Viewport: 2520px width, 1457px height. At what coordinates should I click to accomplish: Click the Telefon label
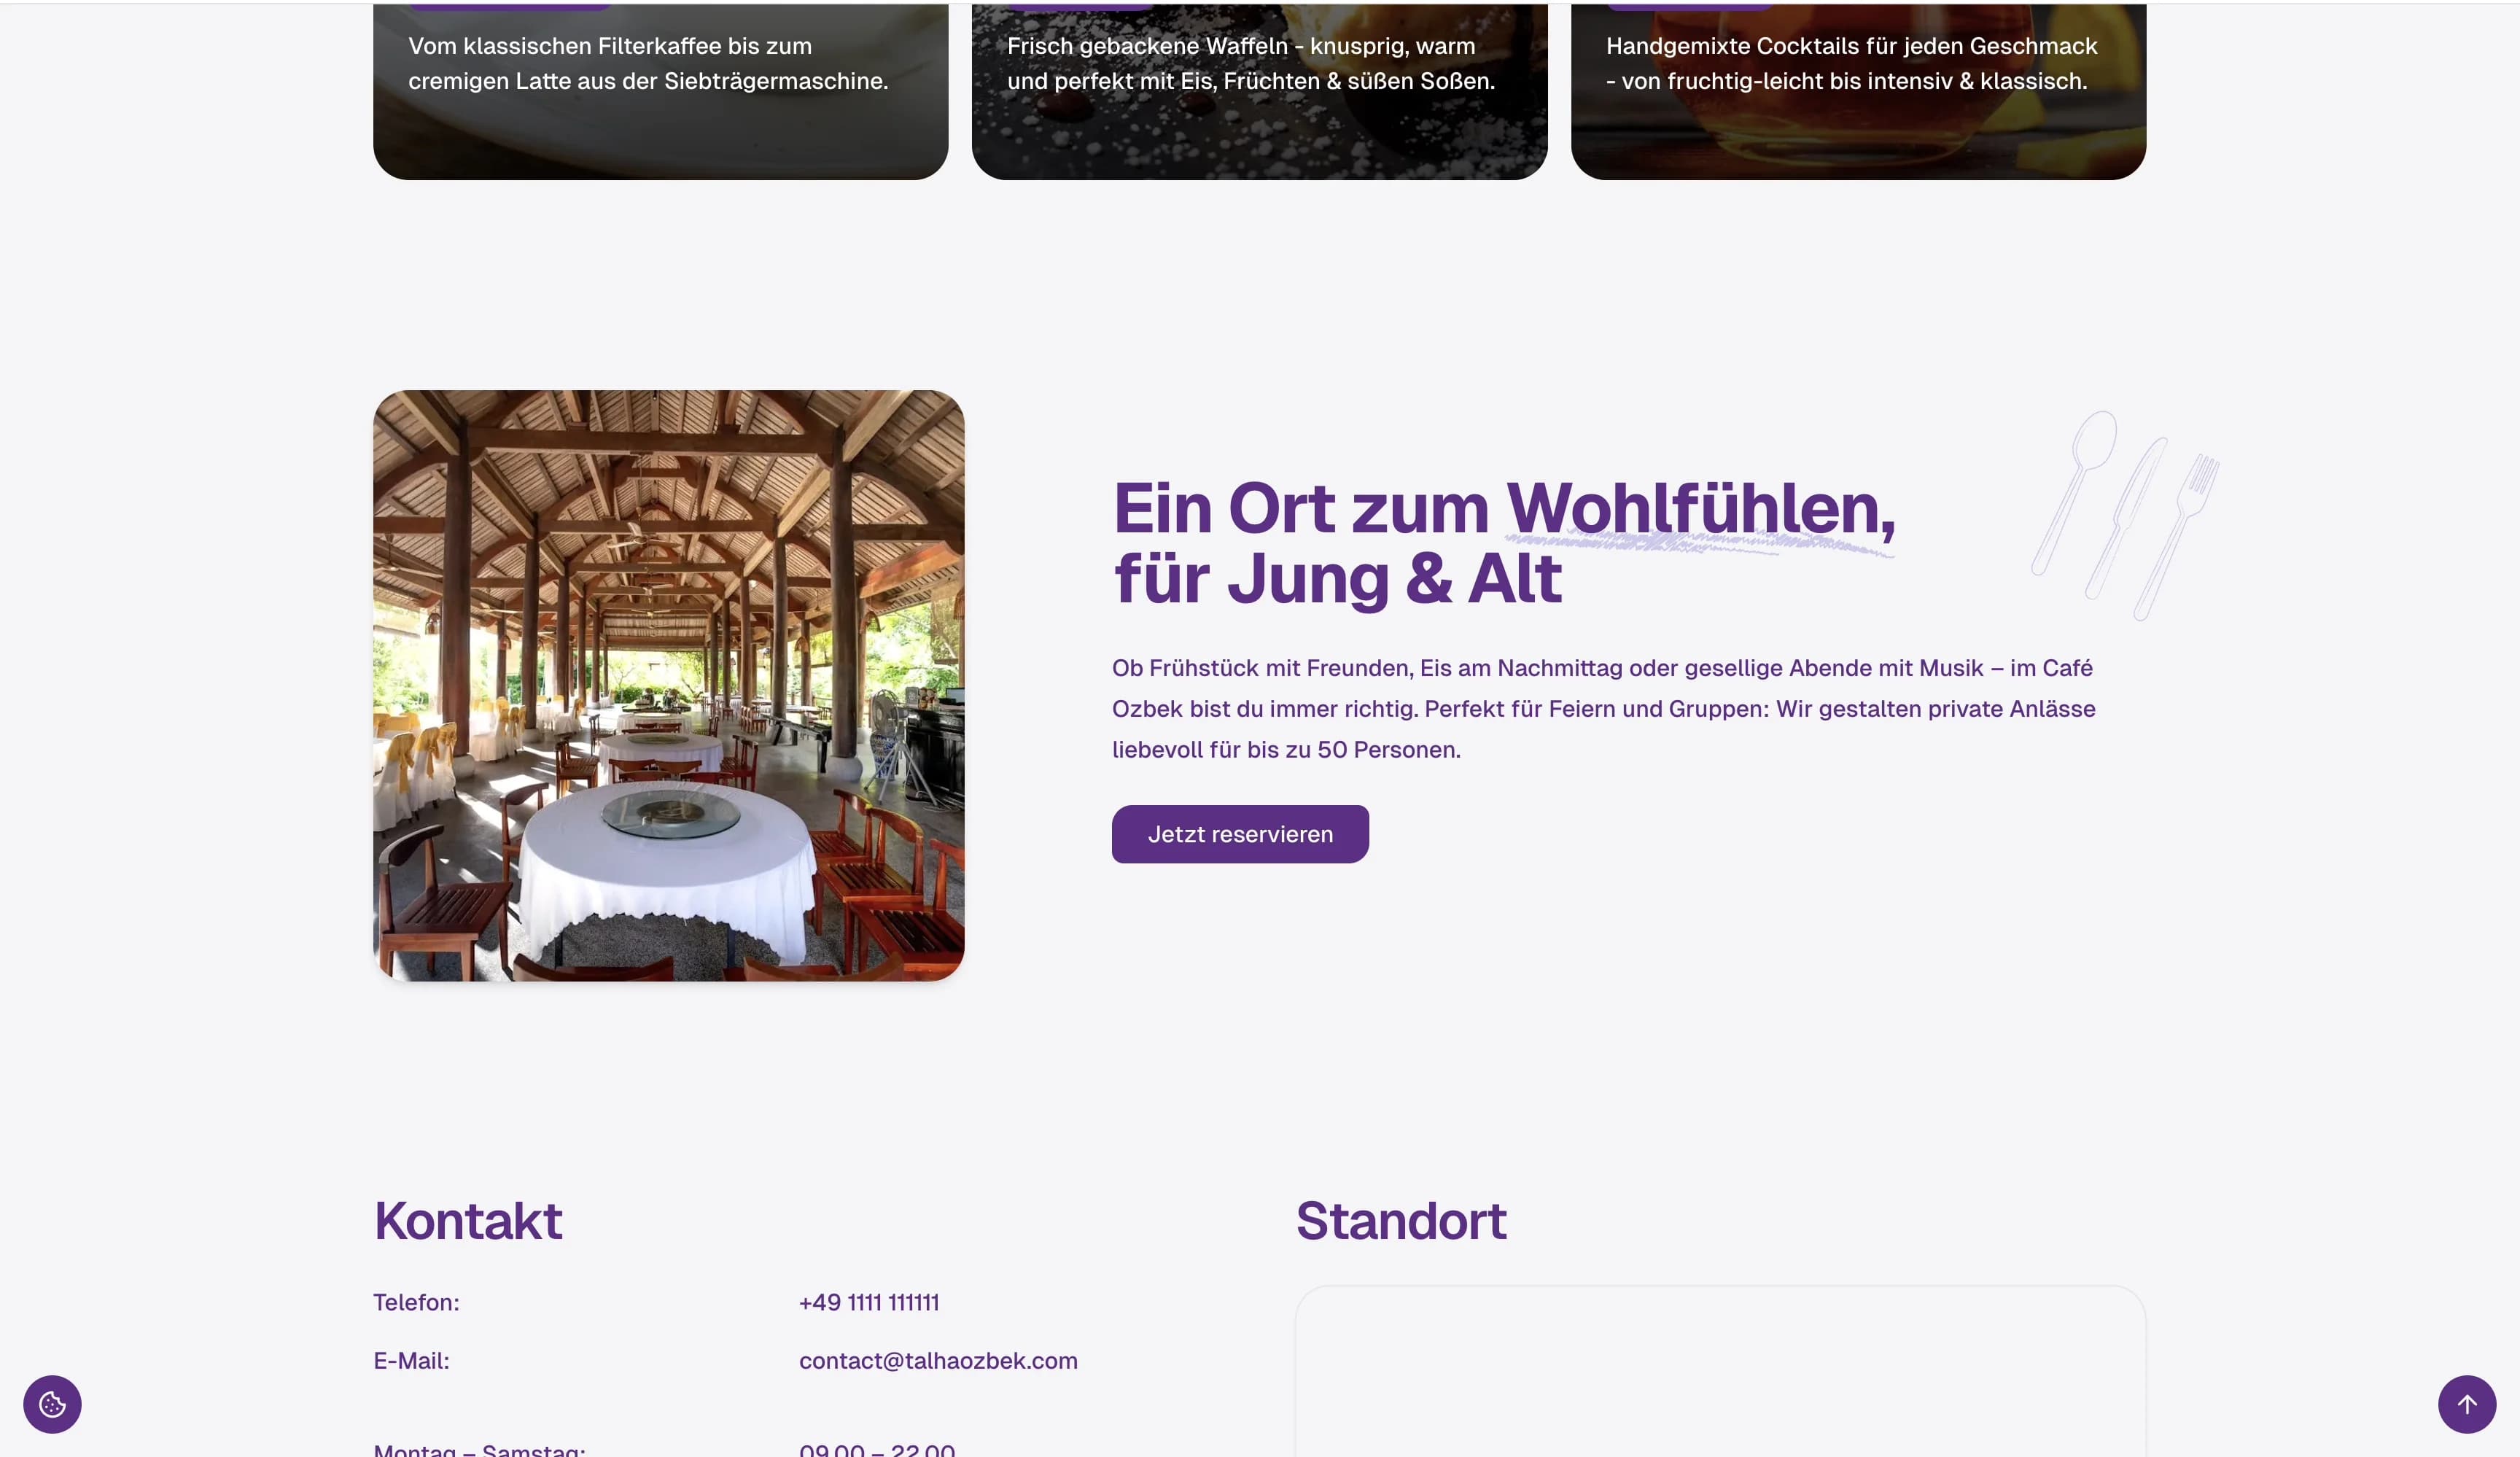[x=416, y=1302]
